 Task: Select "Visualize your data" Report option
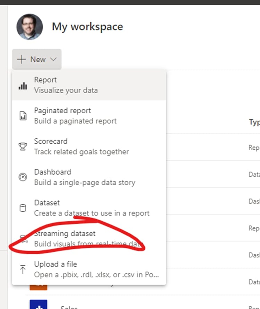click(x=66, y=90)
